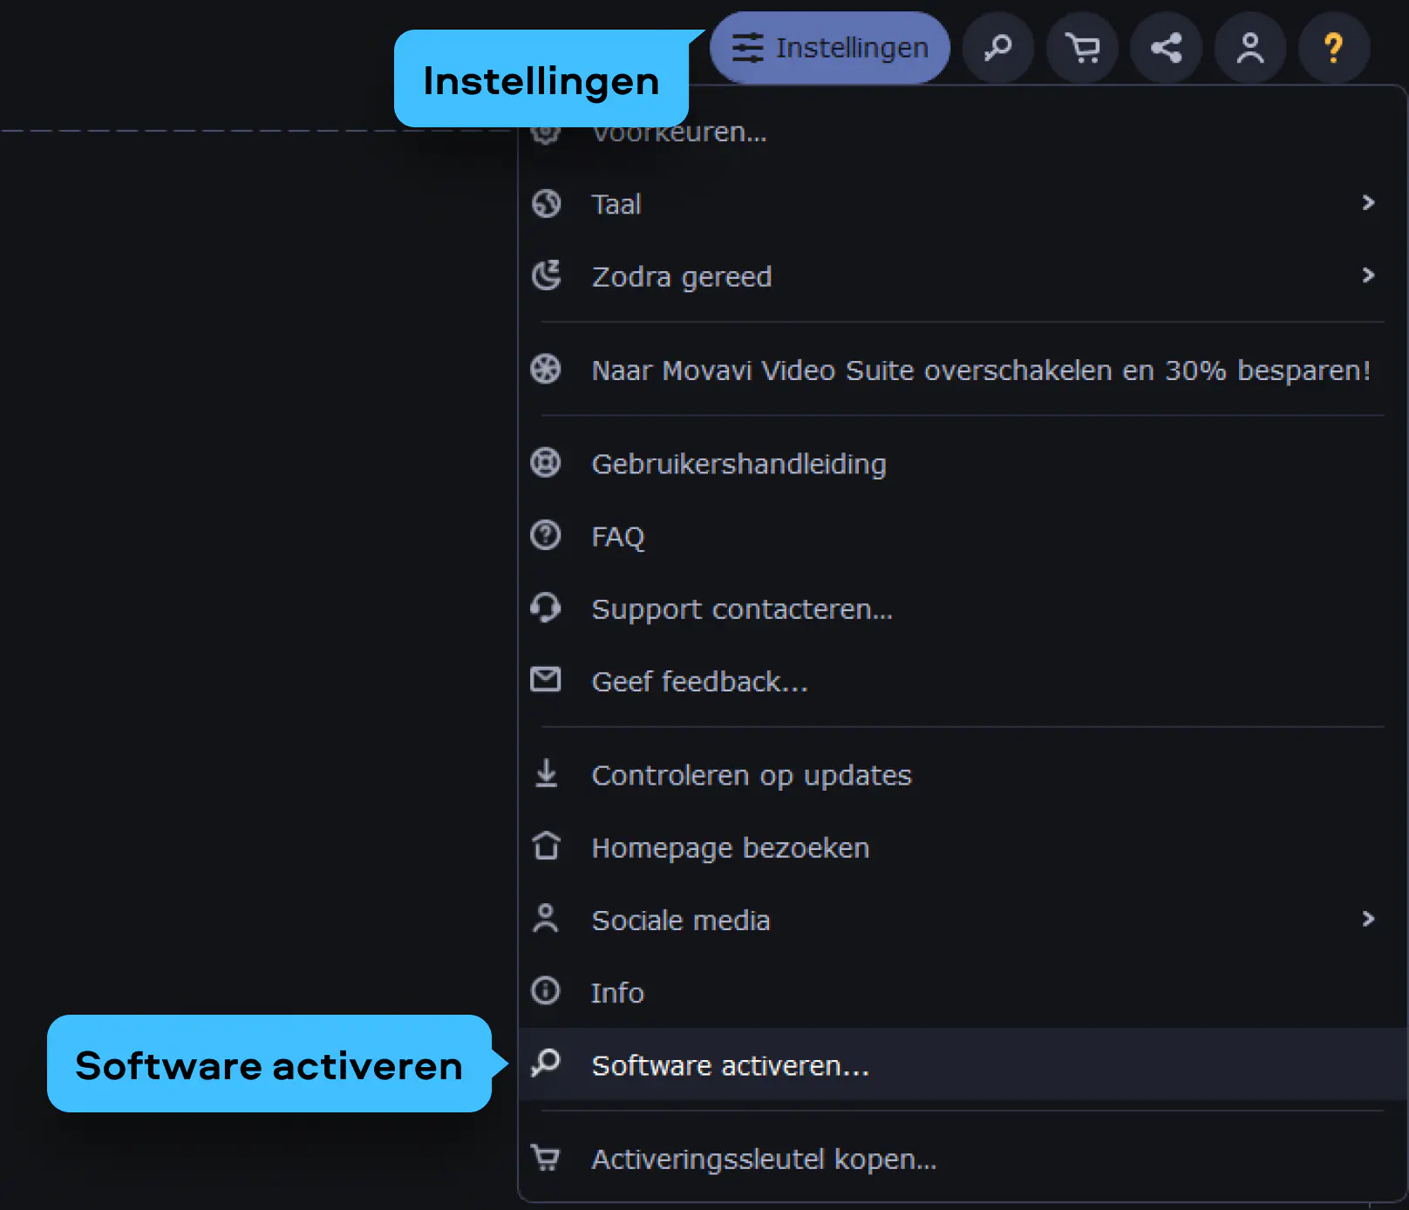Expand the Zodra gereed submenu arrow
The height and width of the screenshot is (1210, 1409).
pyautogui.click(x=1368, y=275)
